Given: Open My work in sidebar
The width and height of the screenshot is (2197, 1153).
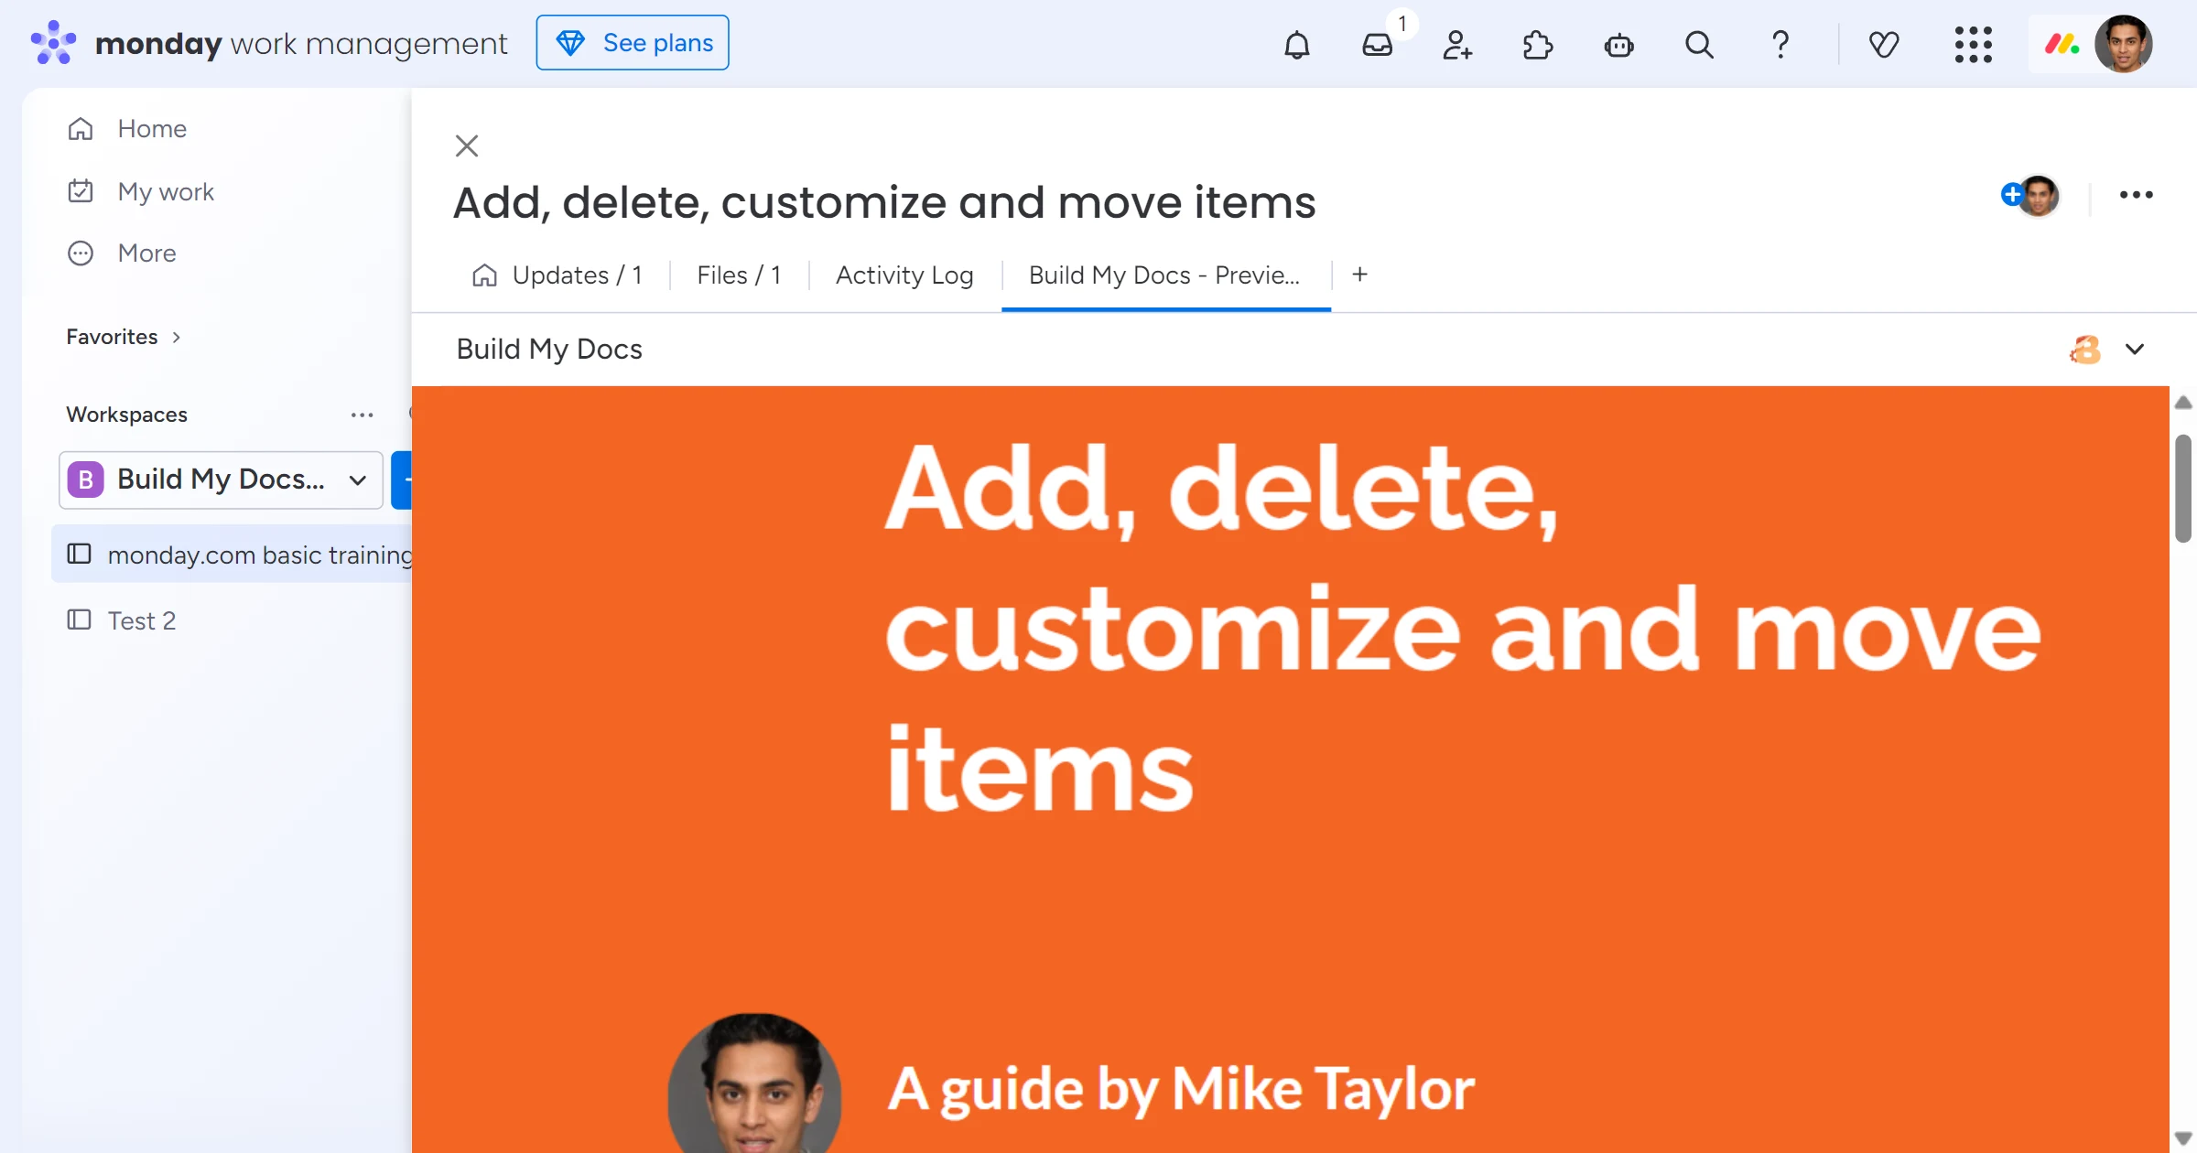Looking at the screenshot, I should tap(166, 191).
